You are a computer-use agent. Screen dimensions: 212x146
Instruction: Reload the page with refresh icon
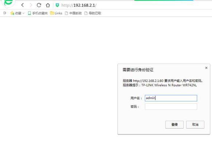point(39,5)
